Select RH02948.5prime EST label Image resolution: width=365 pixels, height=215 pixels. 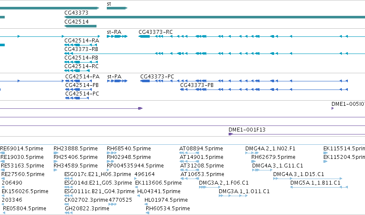(x=129, y=157)
